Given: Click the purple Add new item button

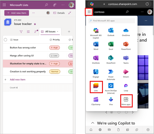Looking at the screenshot, I should (17, 13).
